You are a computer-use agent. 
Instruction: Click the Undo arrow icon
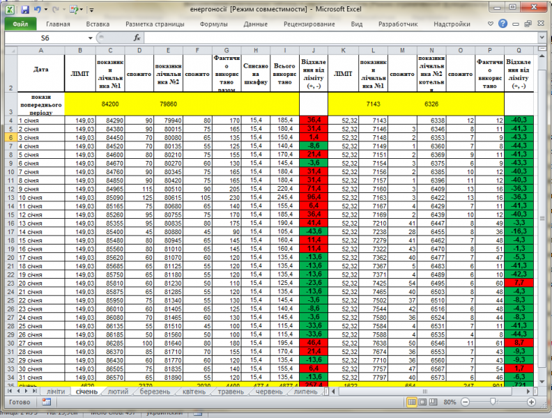pos(37,10)
